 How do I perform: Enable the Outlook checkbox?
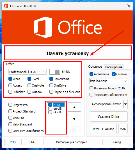click(29, 92)
